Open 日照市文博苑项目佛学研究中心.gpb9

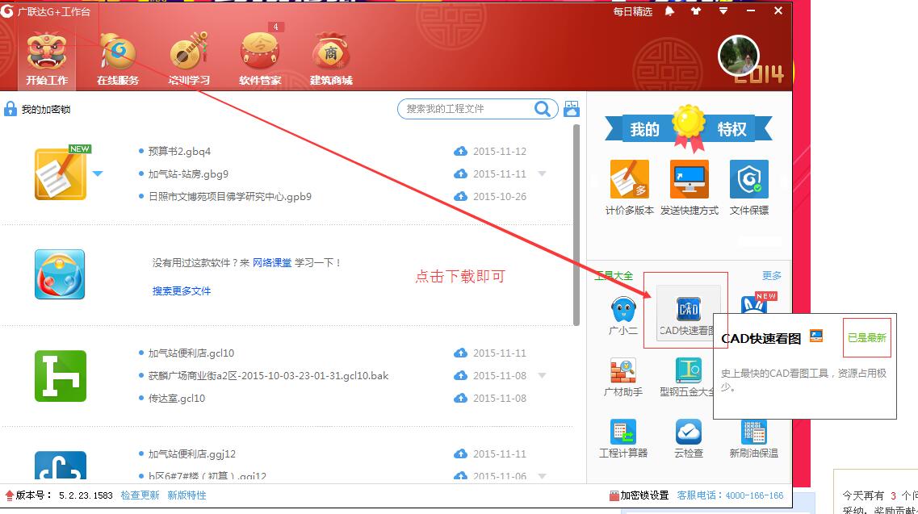point(229,197)
